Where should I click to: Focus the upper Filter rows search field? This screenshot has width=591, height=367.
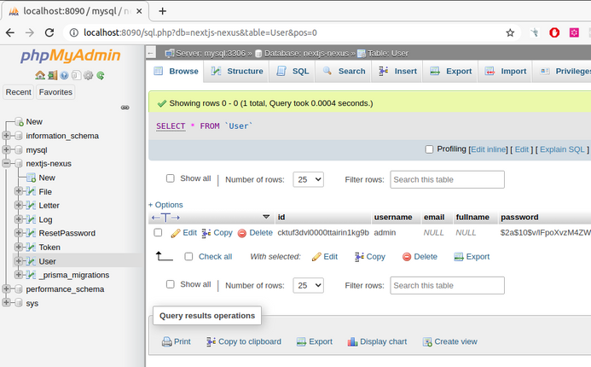point(447,179)
